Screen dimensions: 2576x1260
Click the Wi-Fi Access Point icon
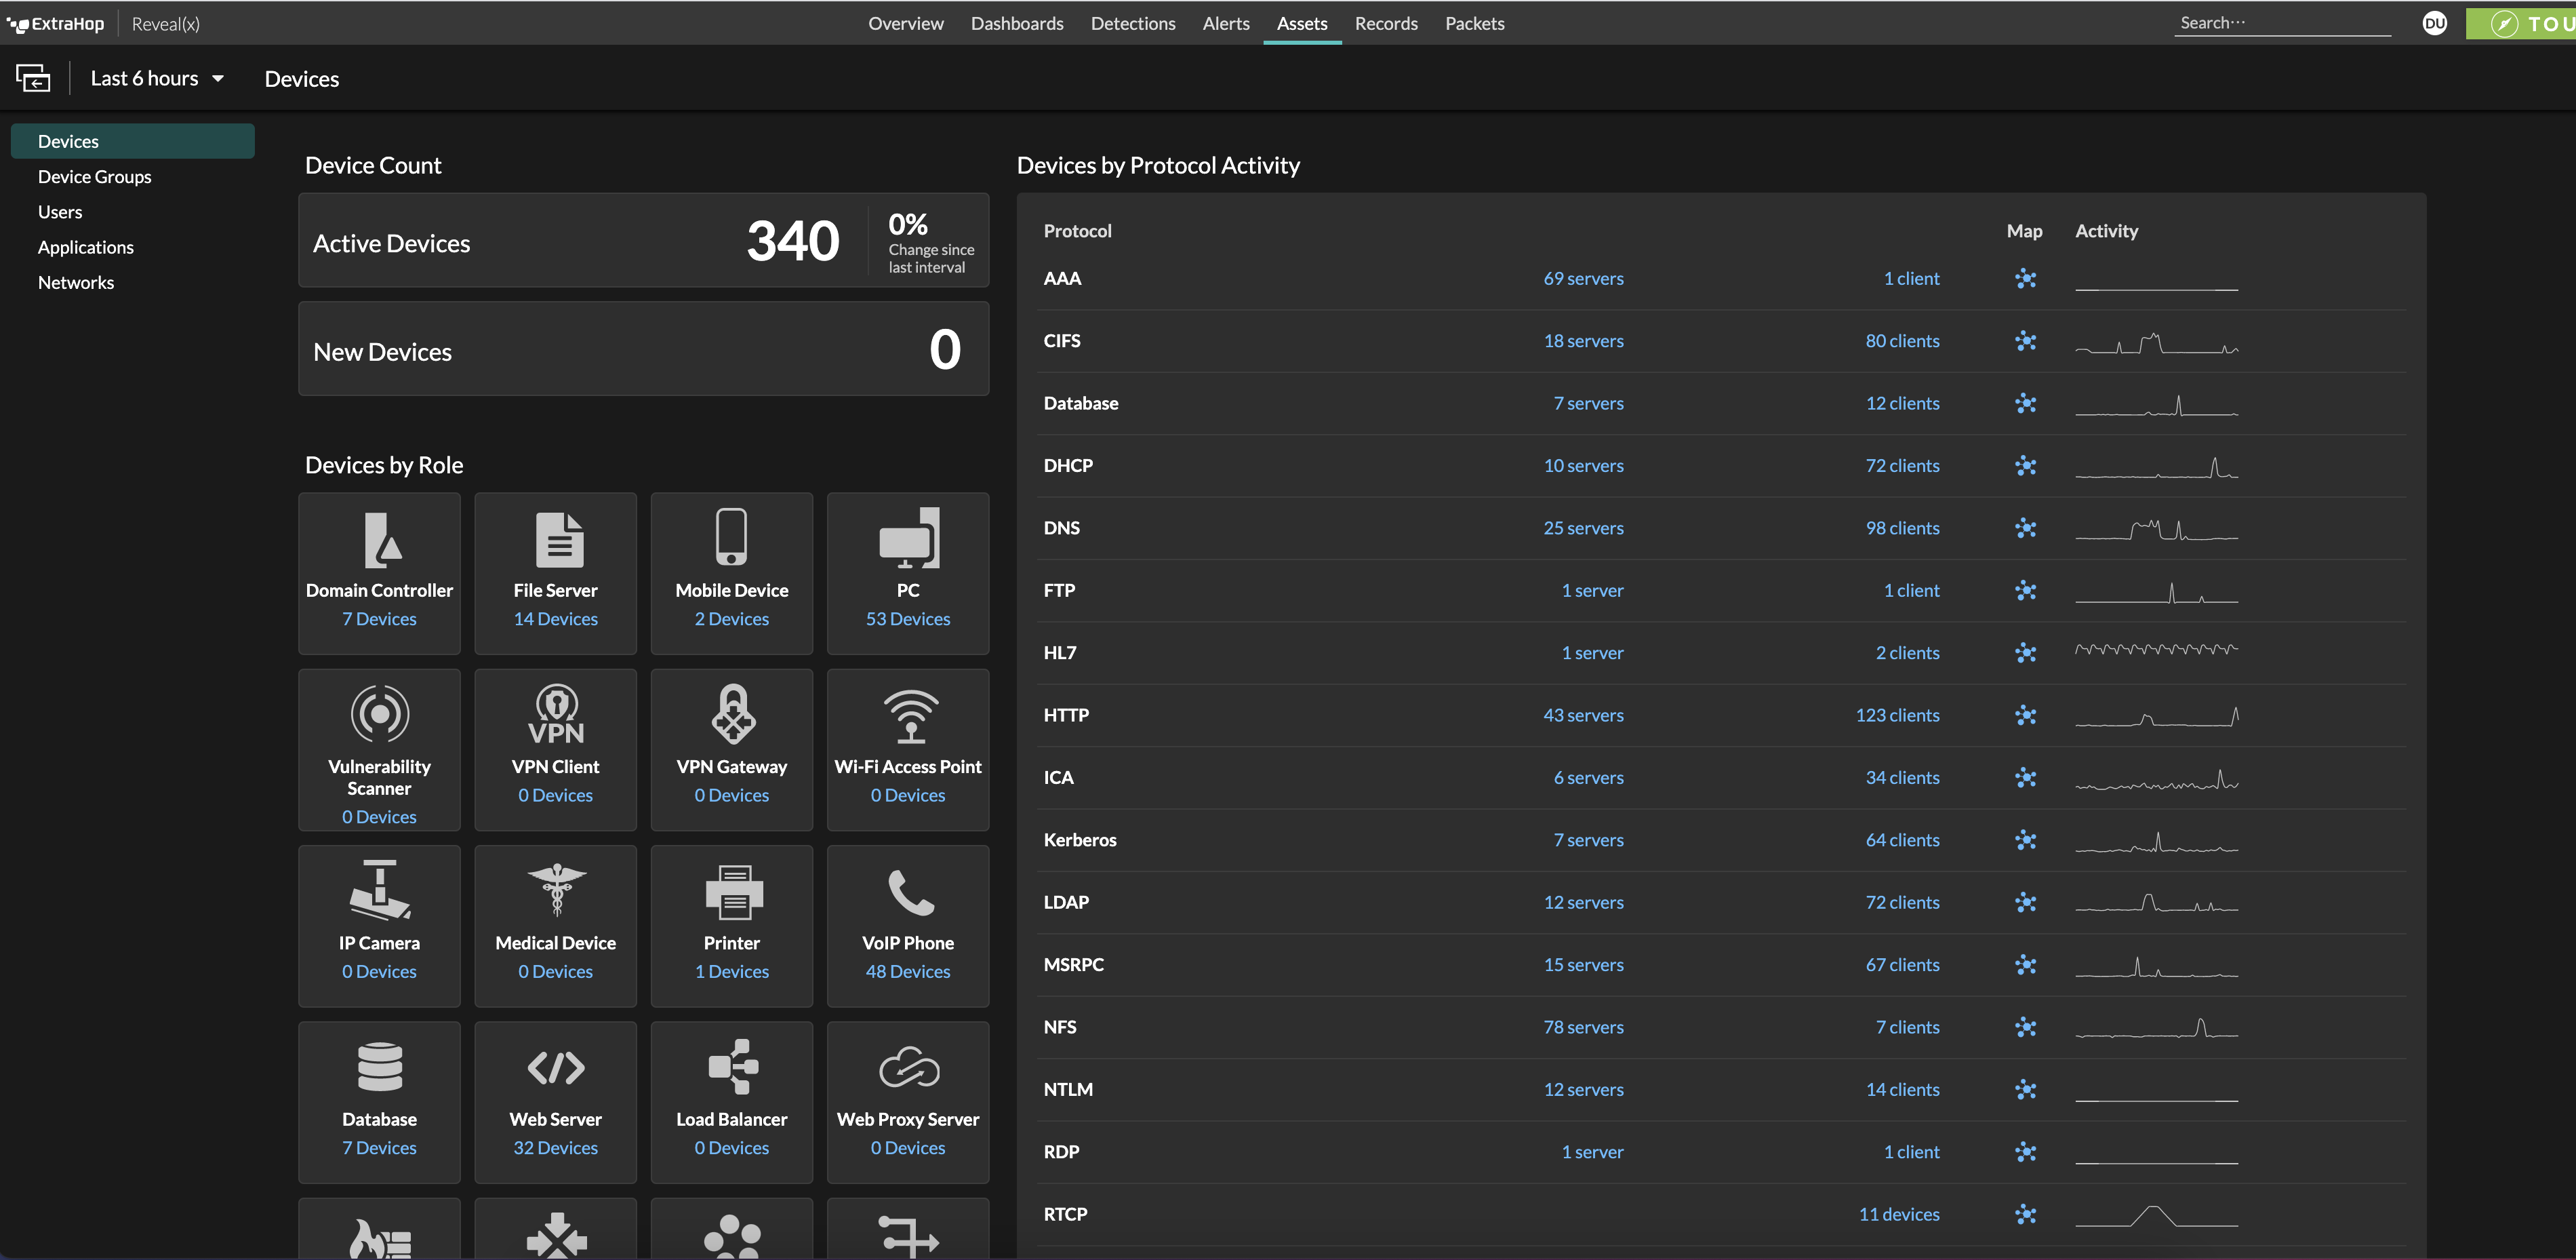(x=910, y=716)
